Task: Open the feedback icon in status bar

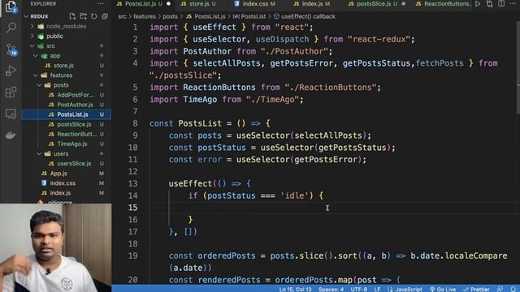Action: click(x=500, y=289)
